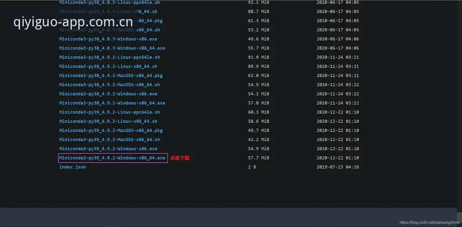Click Miniconda3-py38_4.9.2-Windows-x86.exe link
This screenshot has width=462, height=227.
pyautogui.click(x=108, y=94)
